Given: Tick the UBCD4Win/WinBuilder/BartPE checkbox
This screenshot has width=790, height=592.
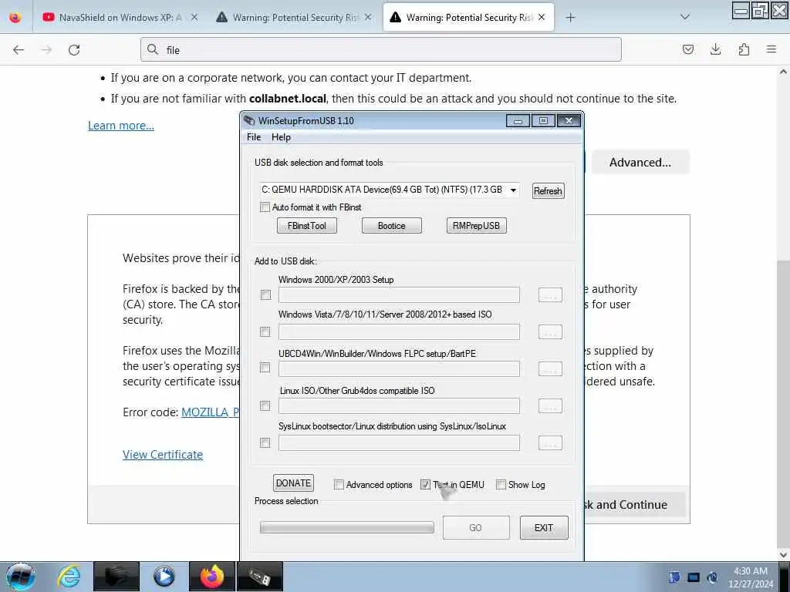Looking at the screenshot, I should click(265, 368).
